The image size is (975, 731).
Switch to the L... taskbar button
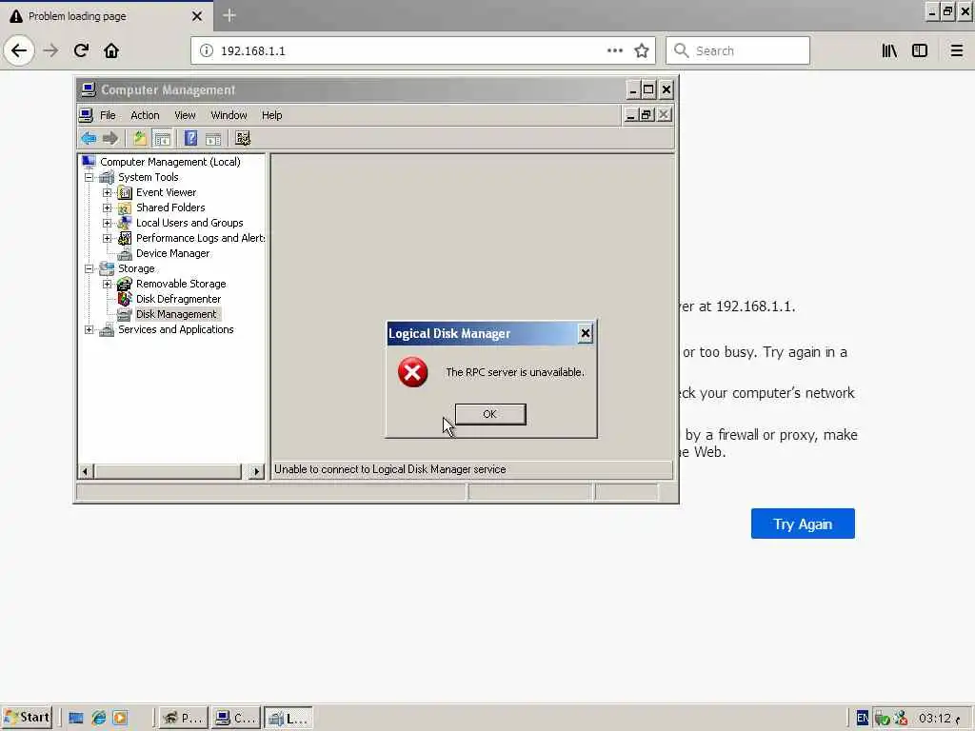coord(289,718)
